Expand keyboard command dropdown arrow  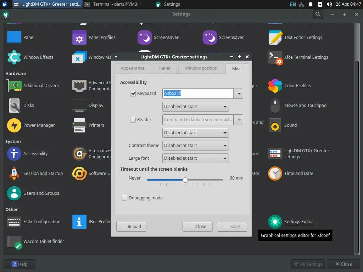239,93
